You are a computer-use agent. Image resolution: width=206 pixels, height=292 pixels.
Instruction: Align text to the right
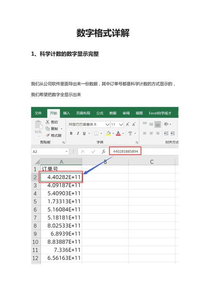click(158, 133)
